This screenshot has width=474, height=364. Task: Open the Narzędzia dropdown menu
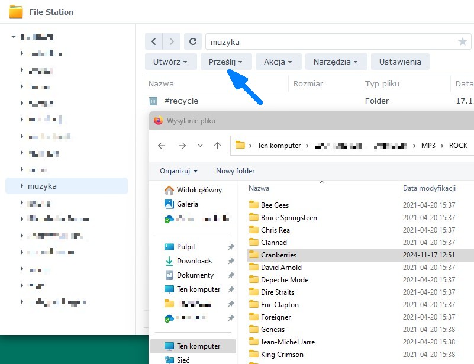[x=336, y=62]
